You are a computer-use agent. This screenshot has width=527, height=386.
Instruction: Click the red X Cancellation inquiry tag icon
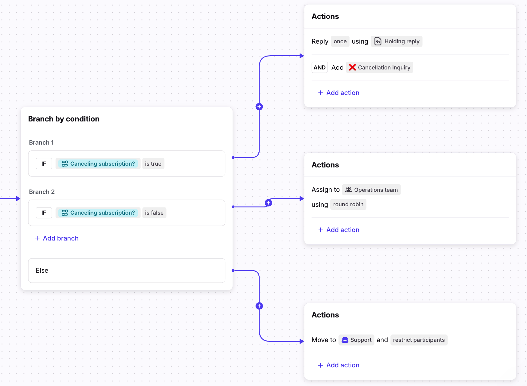click(x=352, y=68)
